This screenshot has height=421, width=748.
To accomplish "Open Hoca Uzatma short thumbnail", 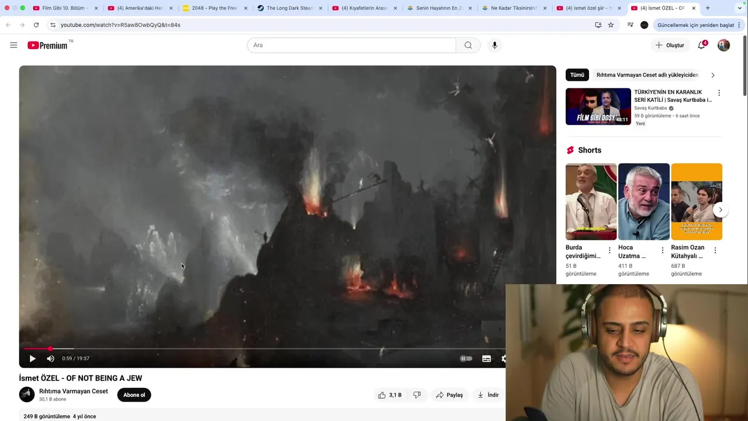I will 644,201.
